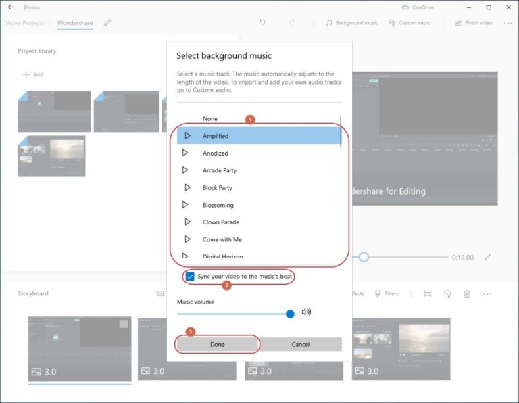Click the back arrow in Photos

coord(11,7)
